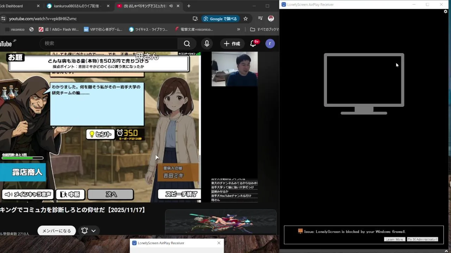Click スピーチ終了 button in game video

[x=179, y=194]
